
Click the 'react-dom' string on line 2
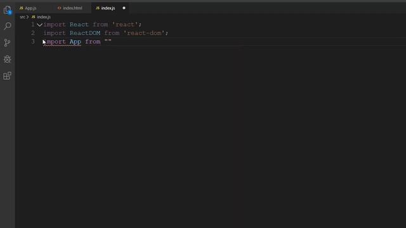[x=144, y=33]
